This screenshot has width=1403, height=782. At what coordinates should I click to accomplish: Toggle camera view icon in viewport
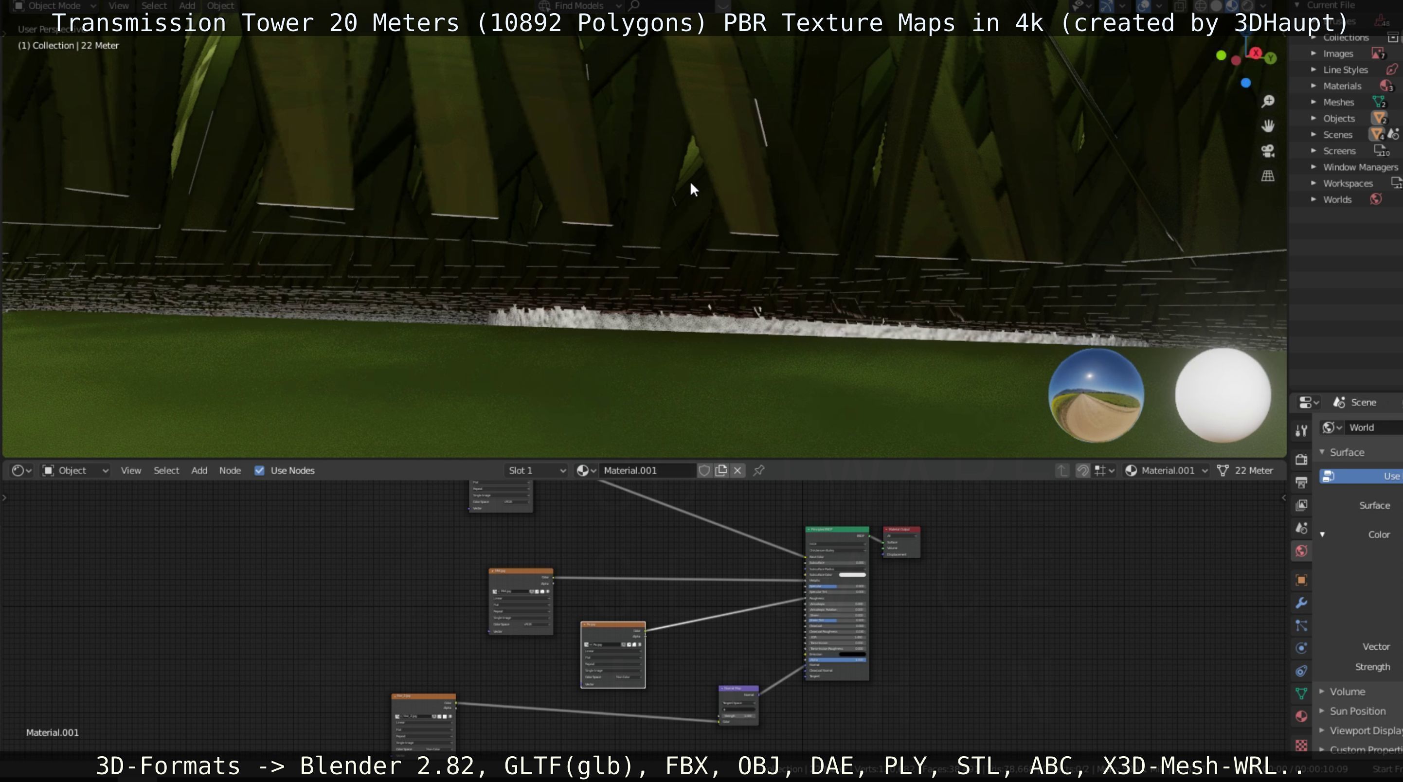point(1268,151)
